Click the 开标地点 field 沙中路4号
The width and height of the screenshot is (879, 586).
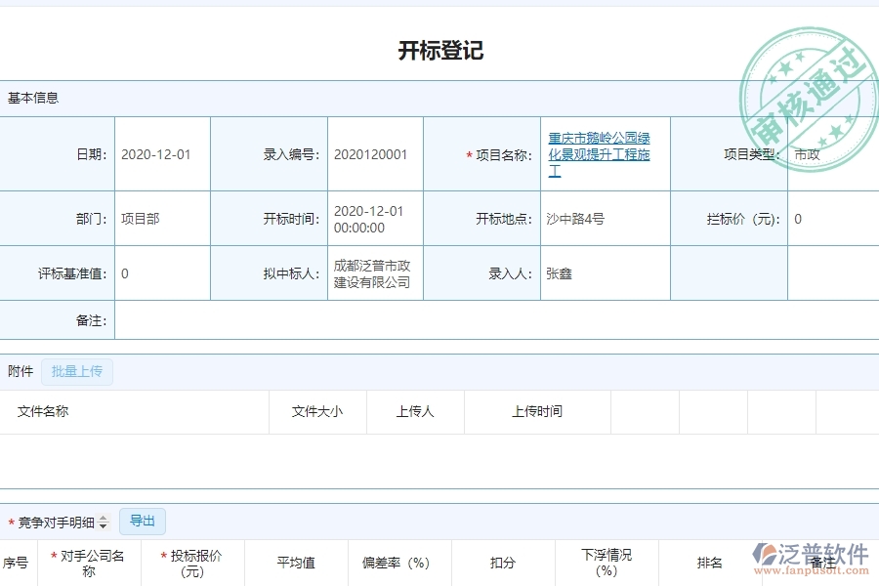click(576, 219)
